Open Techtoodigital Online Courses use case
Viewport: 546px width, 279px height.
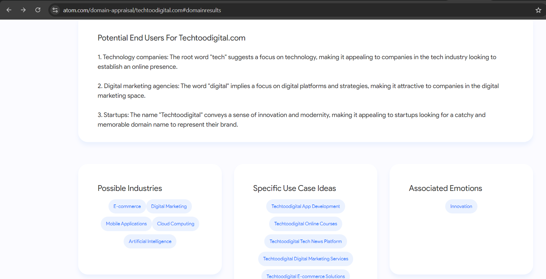click(306, 224)
